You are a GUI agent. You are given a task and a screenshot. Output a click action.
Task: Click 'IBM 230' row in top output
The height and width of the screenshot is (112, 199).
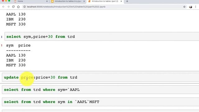(x=16, y=19)
